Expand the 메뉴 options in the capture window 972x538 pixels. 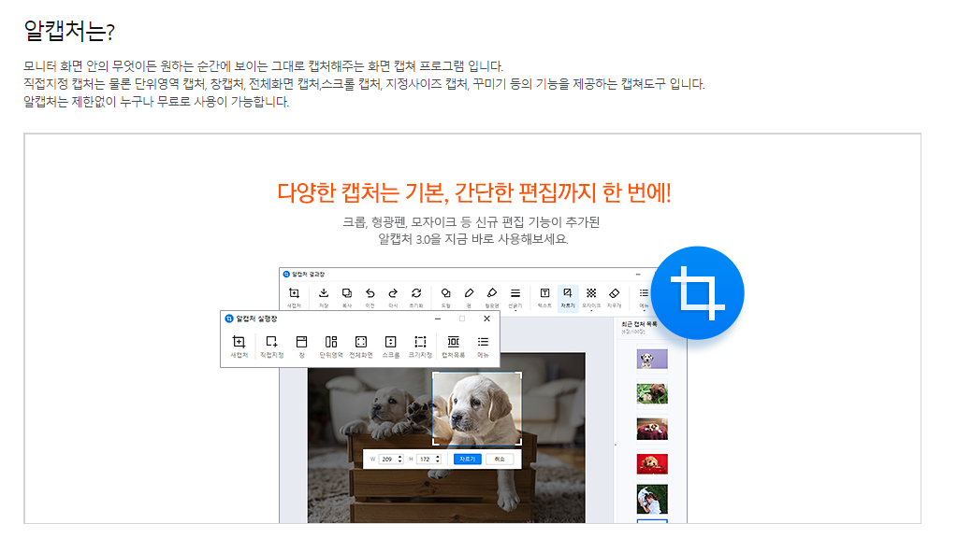click(482, 344)
